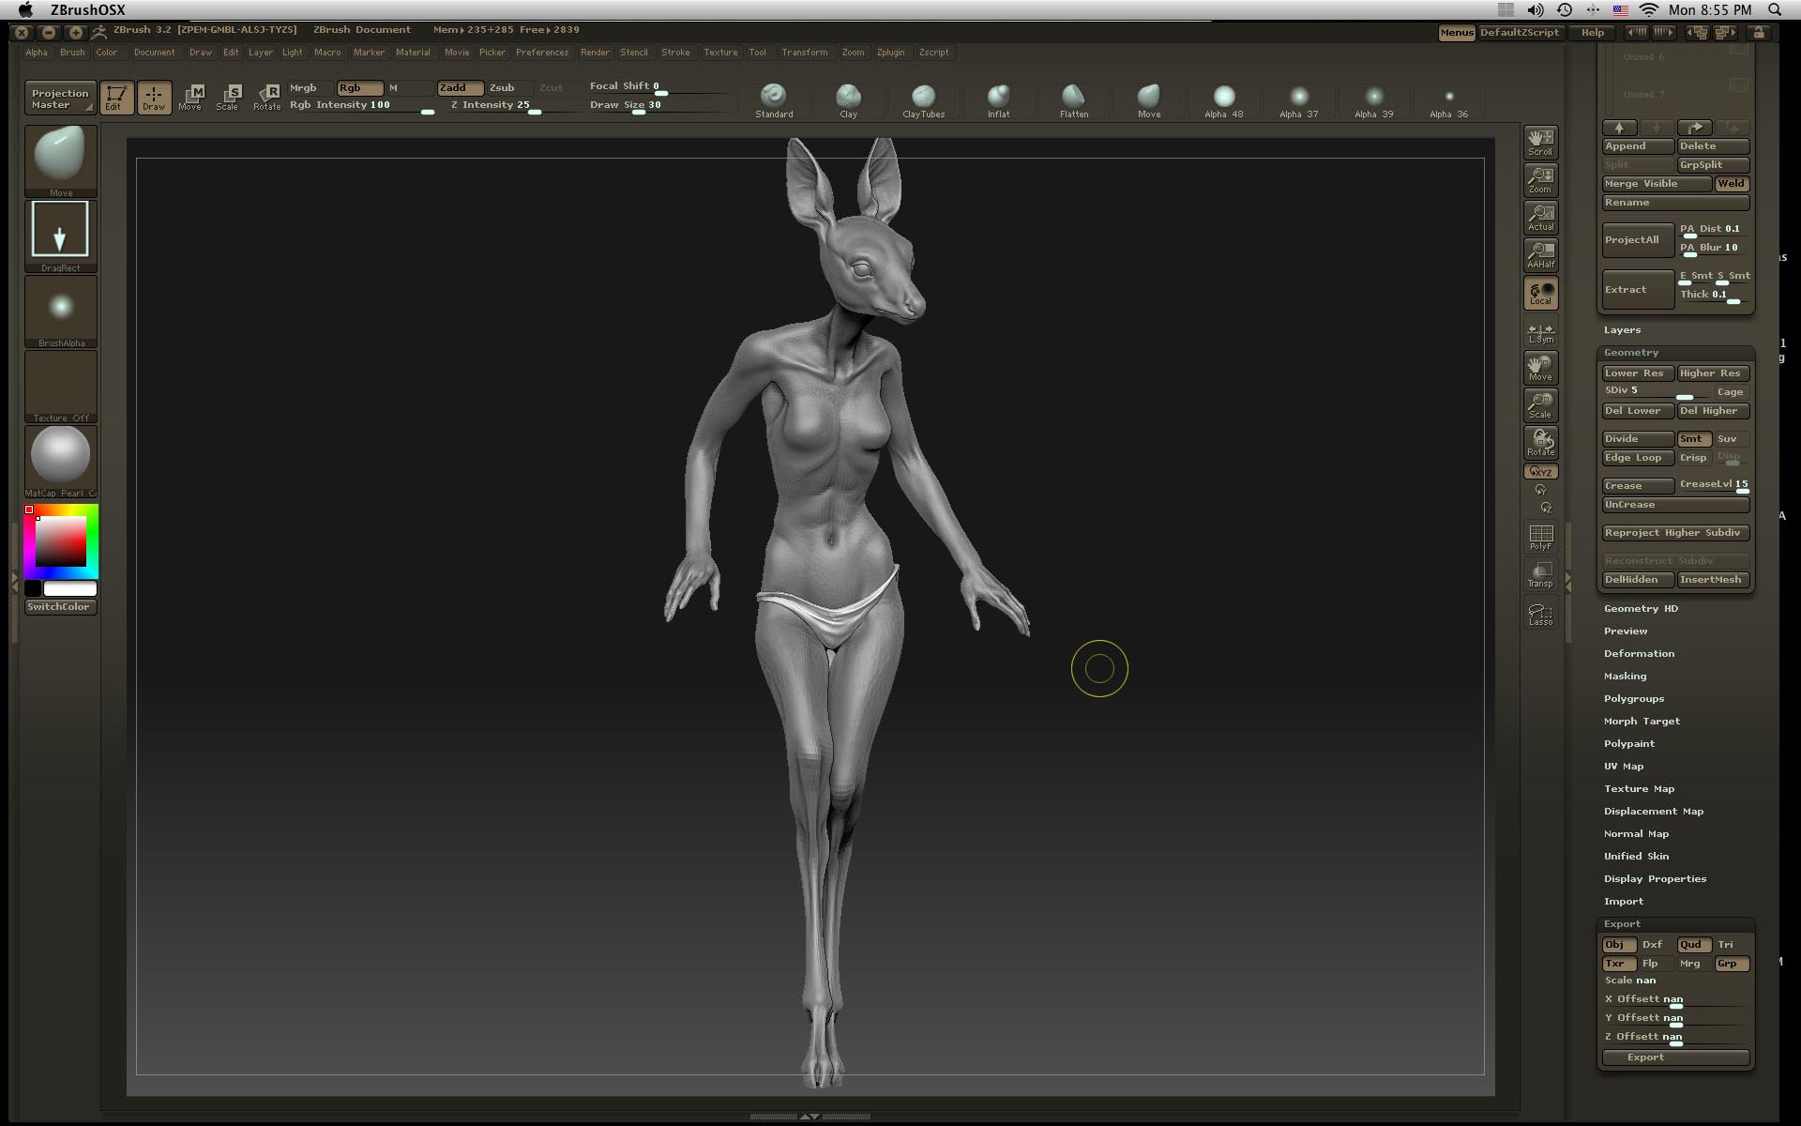Toggle Zadd sculpting mode

pos(456,87)
